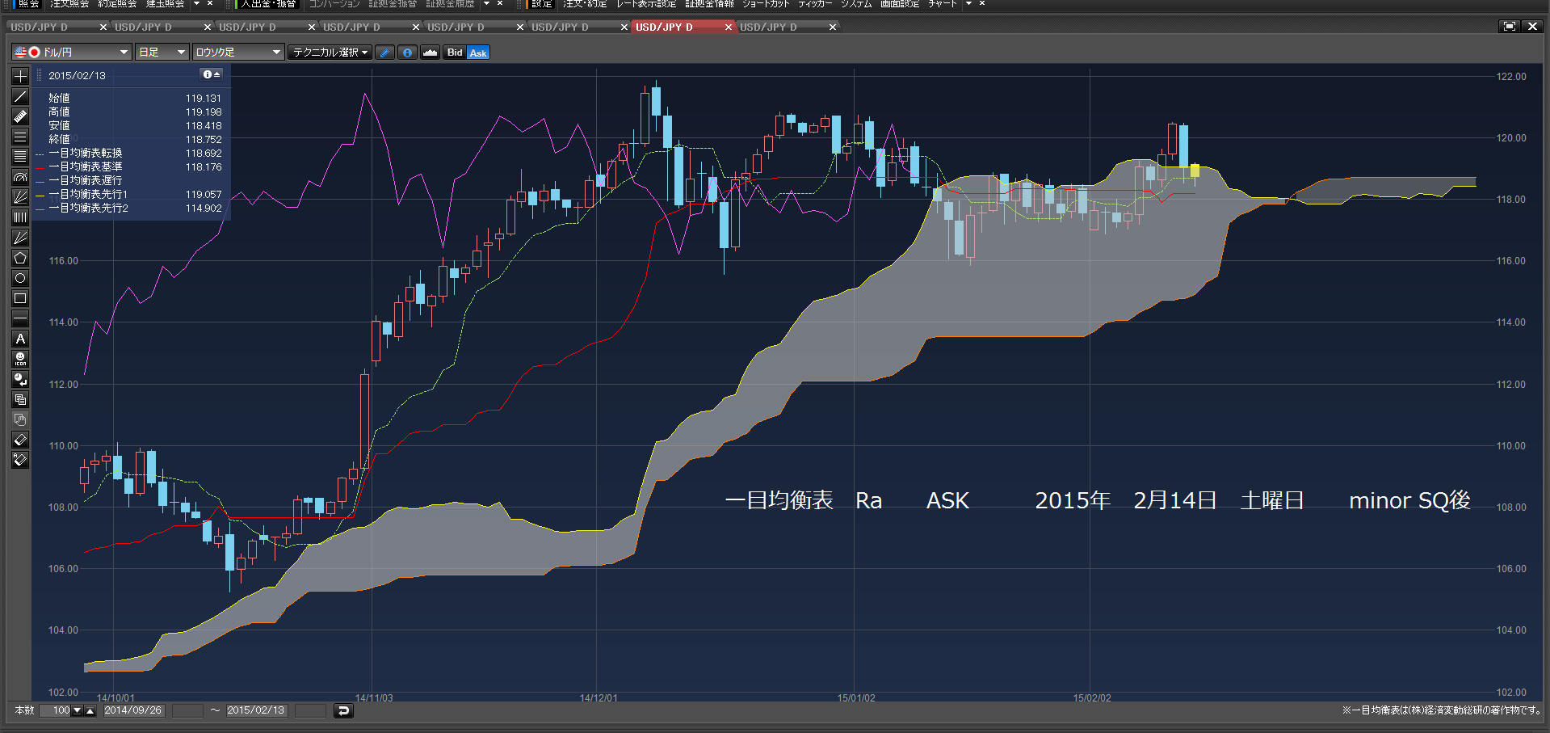Select the crosshair cursor tool
Image resolution: width=1550 pixels, height=733 pixels.
click(20, 76)
